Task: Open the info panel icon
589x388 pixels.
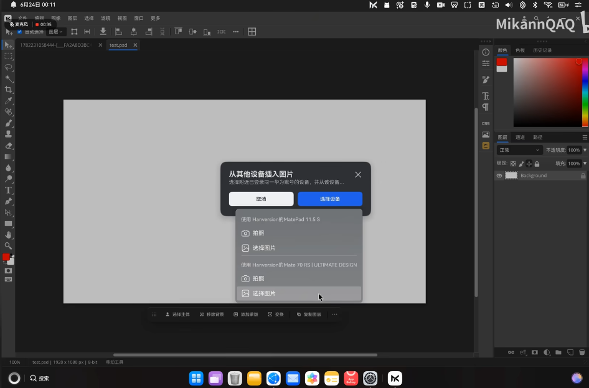Action: [x=486, y=52]
